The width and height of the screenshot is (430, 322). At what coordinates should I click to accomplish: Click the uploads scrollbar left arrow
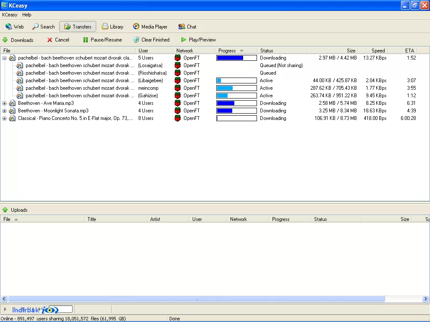[x=4, y=299]
